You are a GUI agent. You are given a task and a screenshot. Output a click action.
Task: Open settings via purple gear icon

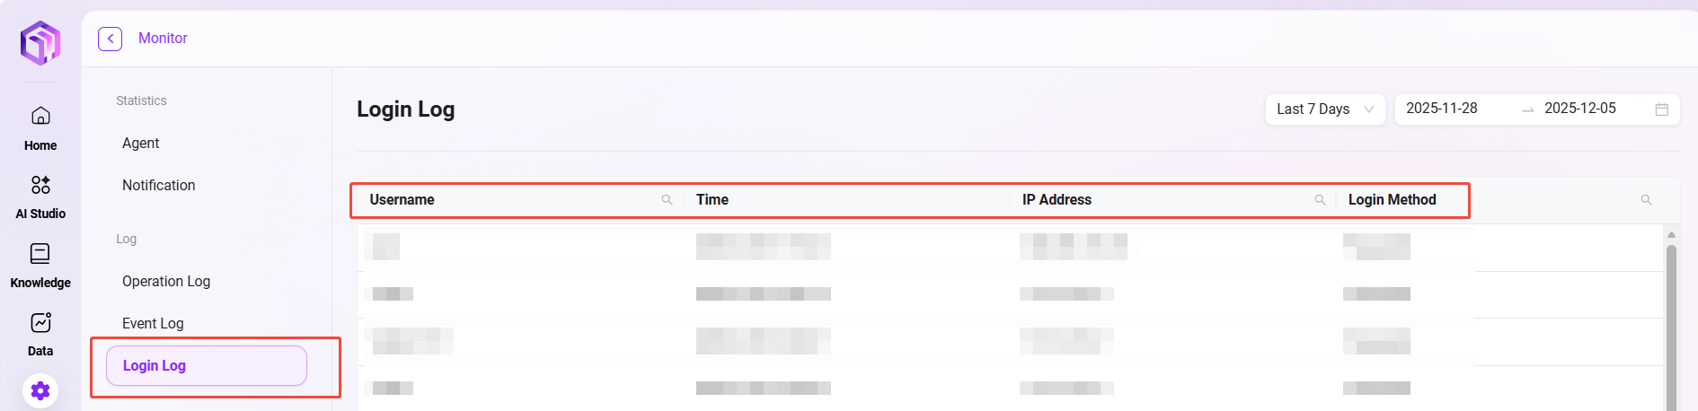(40, 390)
